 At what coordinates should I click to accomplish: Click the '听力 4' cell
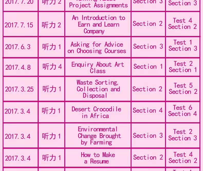tap(52, 67)
